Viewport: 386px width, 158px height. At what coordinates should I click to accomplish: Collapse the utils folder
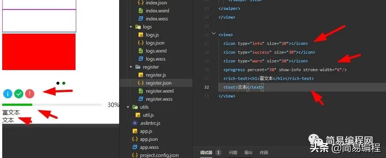[x=128, y=107]
